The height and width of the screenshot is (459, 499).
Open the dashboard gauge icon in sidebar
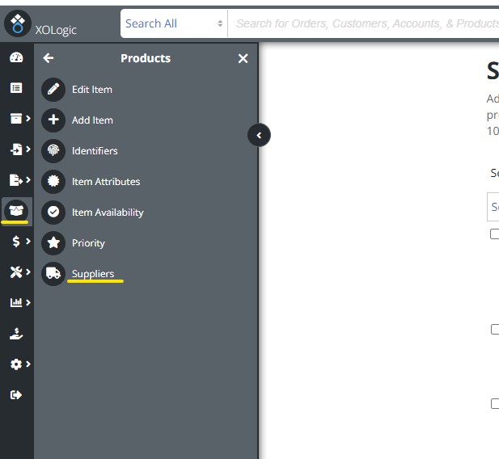16,57
